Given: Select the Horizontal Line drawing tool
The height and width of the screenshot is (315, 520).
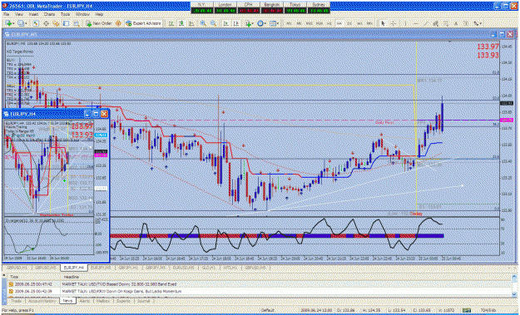Looking at the screenshot, I should (416, 23).
